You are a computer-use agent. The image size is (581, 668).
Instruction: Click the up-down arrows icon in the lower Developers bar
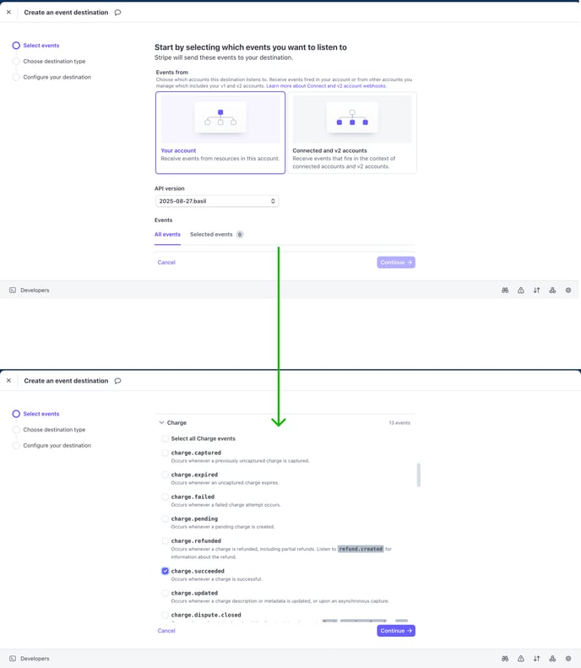[536, 659]
